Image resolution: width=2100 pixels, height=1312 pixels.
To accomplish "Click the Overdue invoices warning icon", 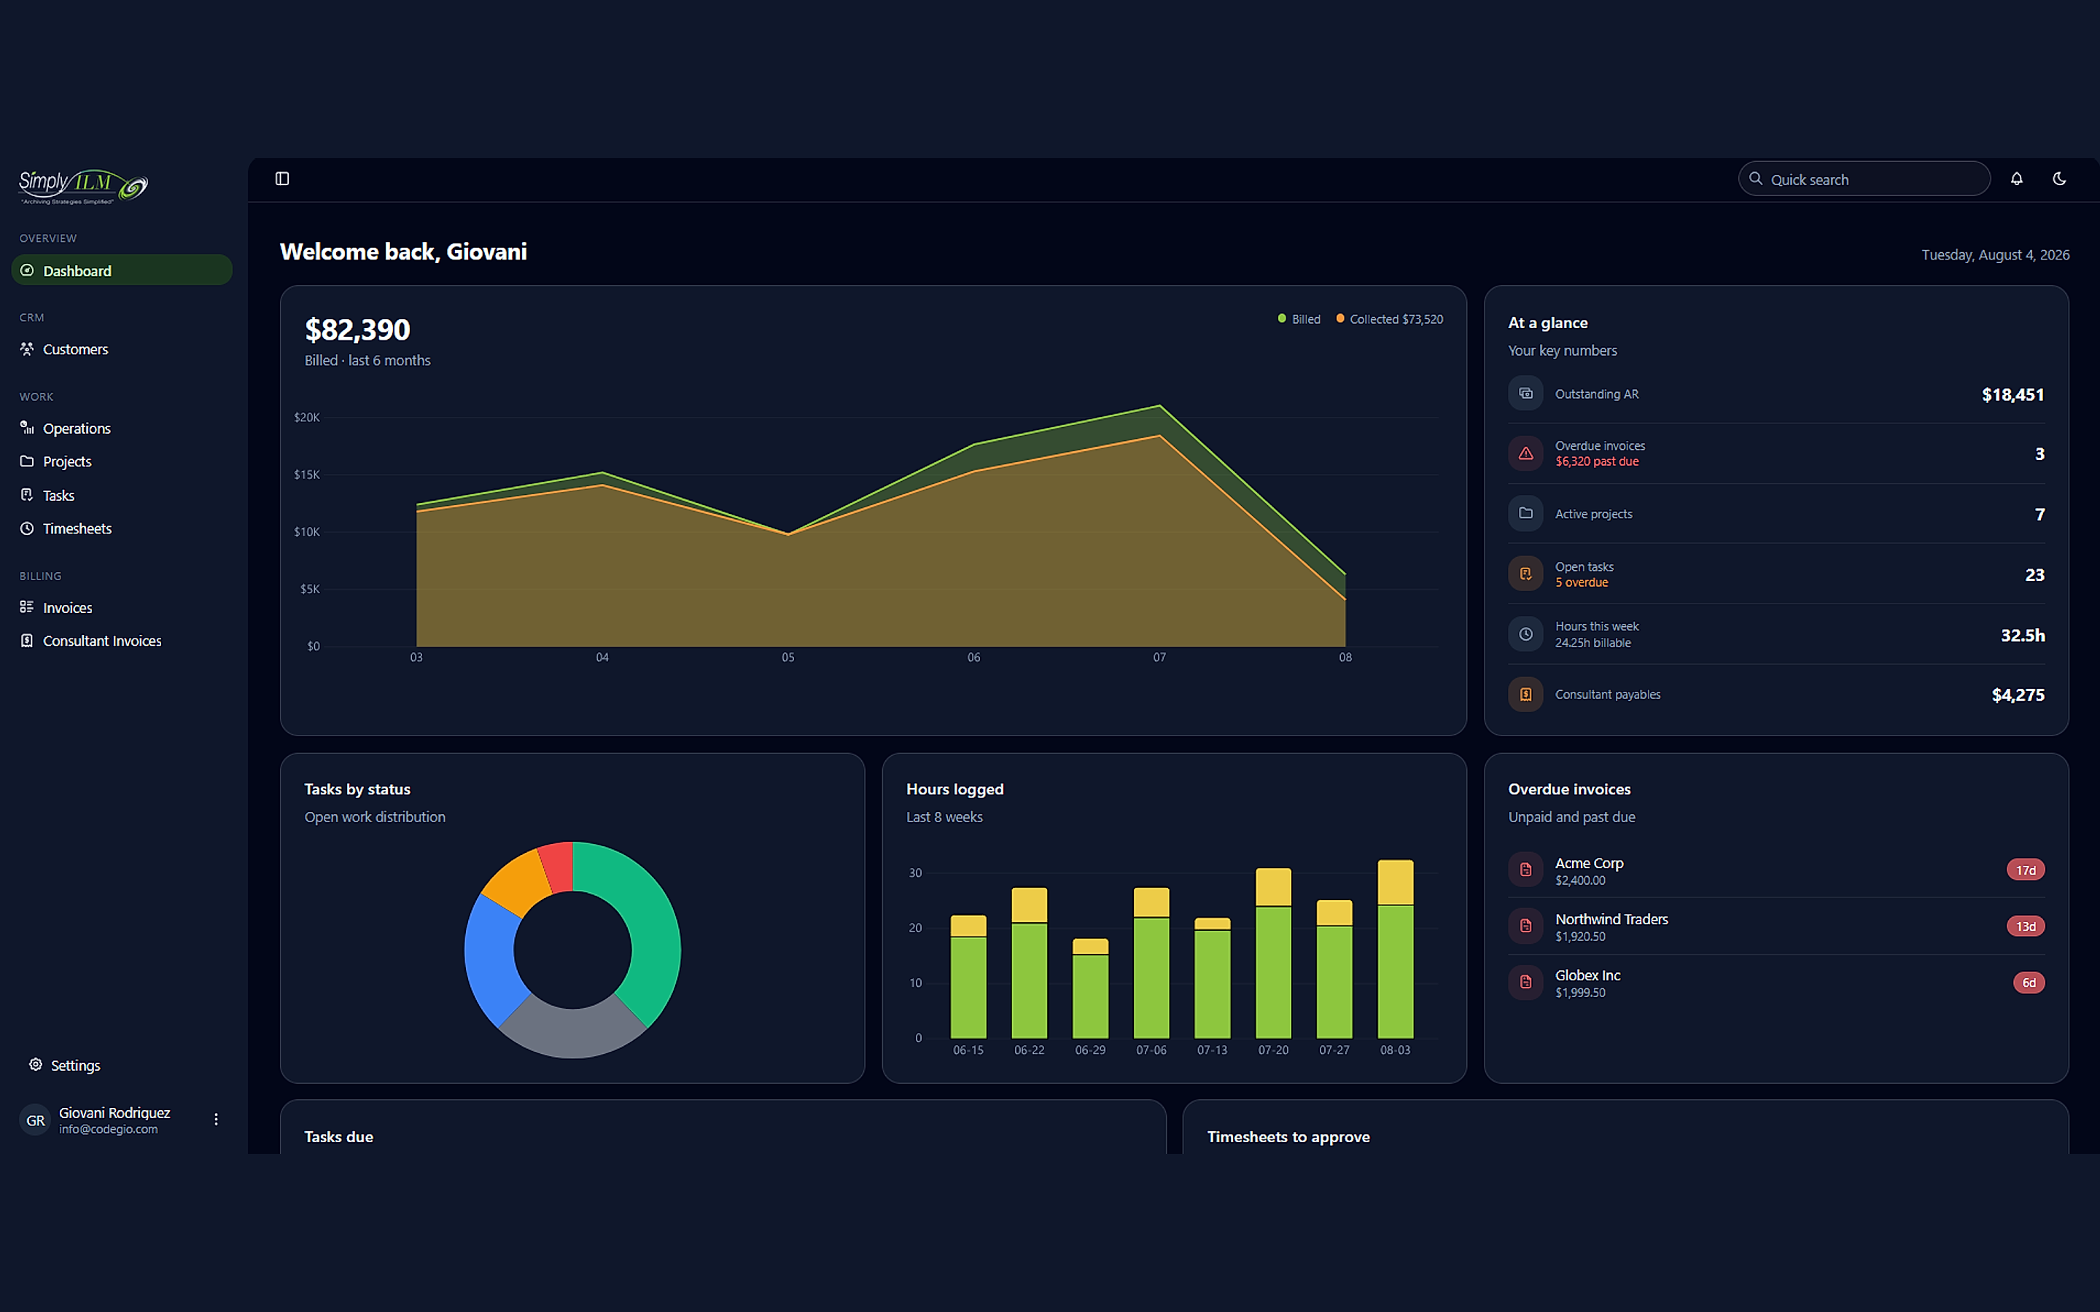I will click(1525, 454).
